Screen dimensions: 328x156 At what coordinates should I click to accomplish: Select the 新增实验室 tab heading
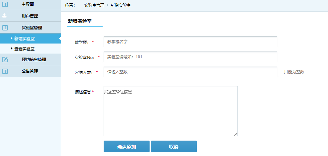80,21
